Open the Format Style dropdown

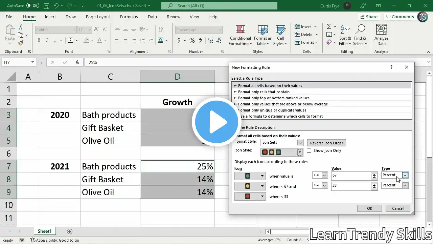click(x=300, y=143)
